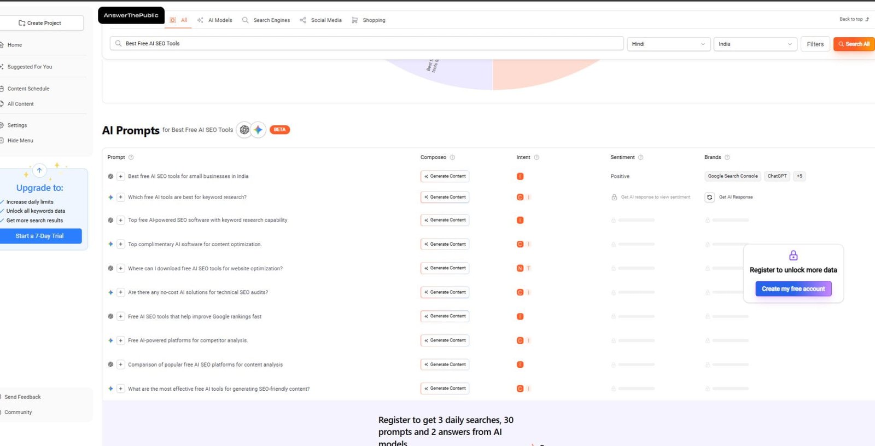Click the Google Search Console brand tag
This screenshot has width=875, height=446.
[x=733, y=176]
